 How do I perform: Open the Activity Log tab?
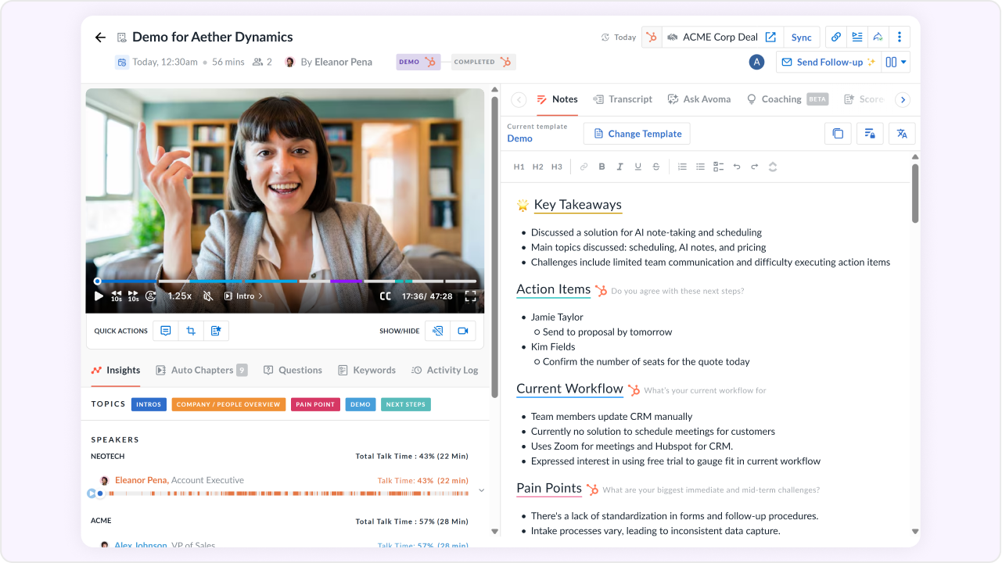445,370
